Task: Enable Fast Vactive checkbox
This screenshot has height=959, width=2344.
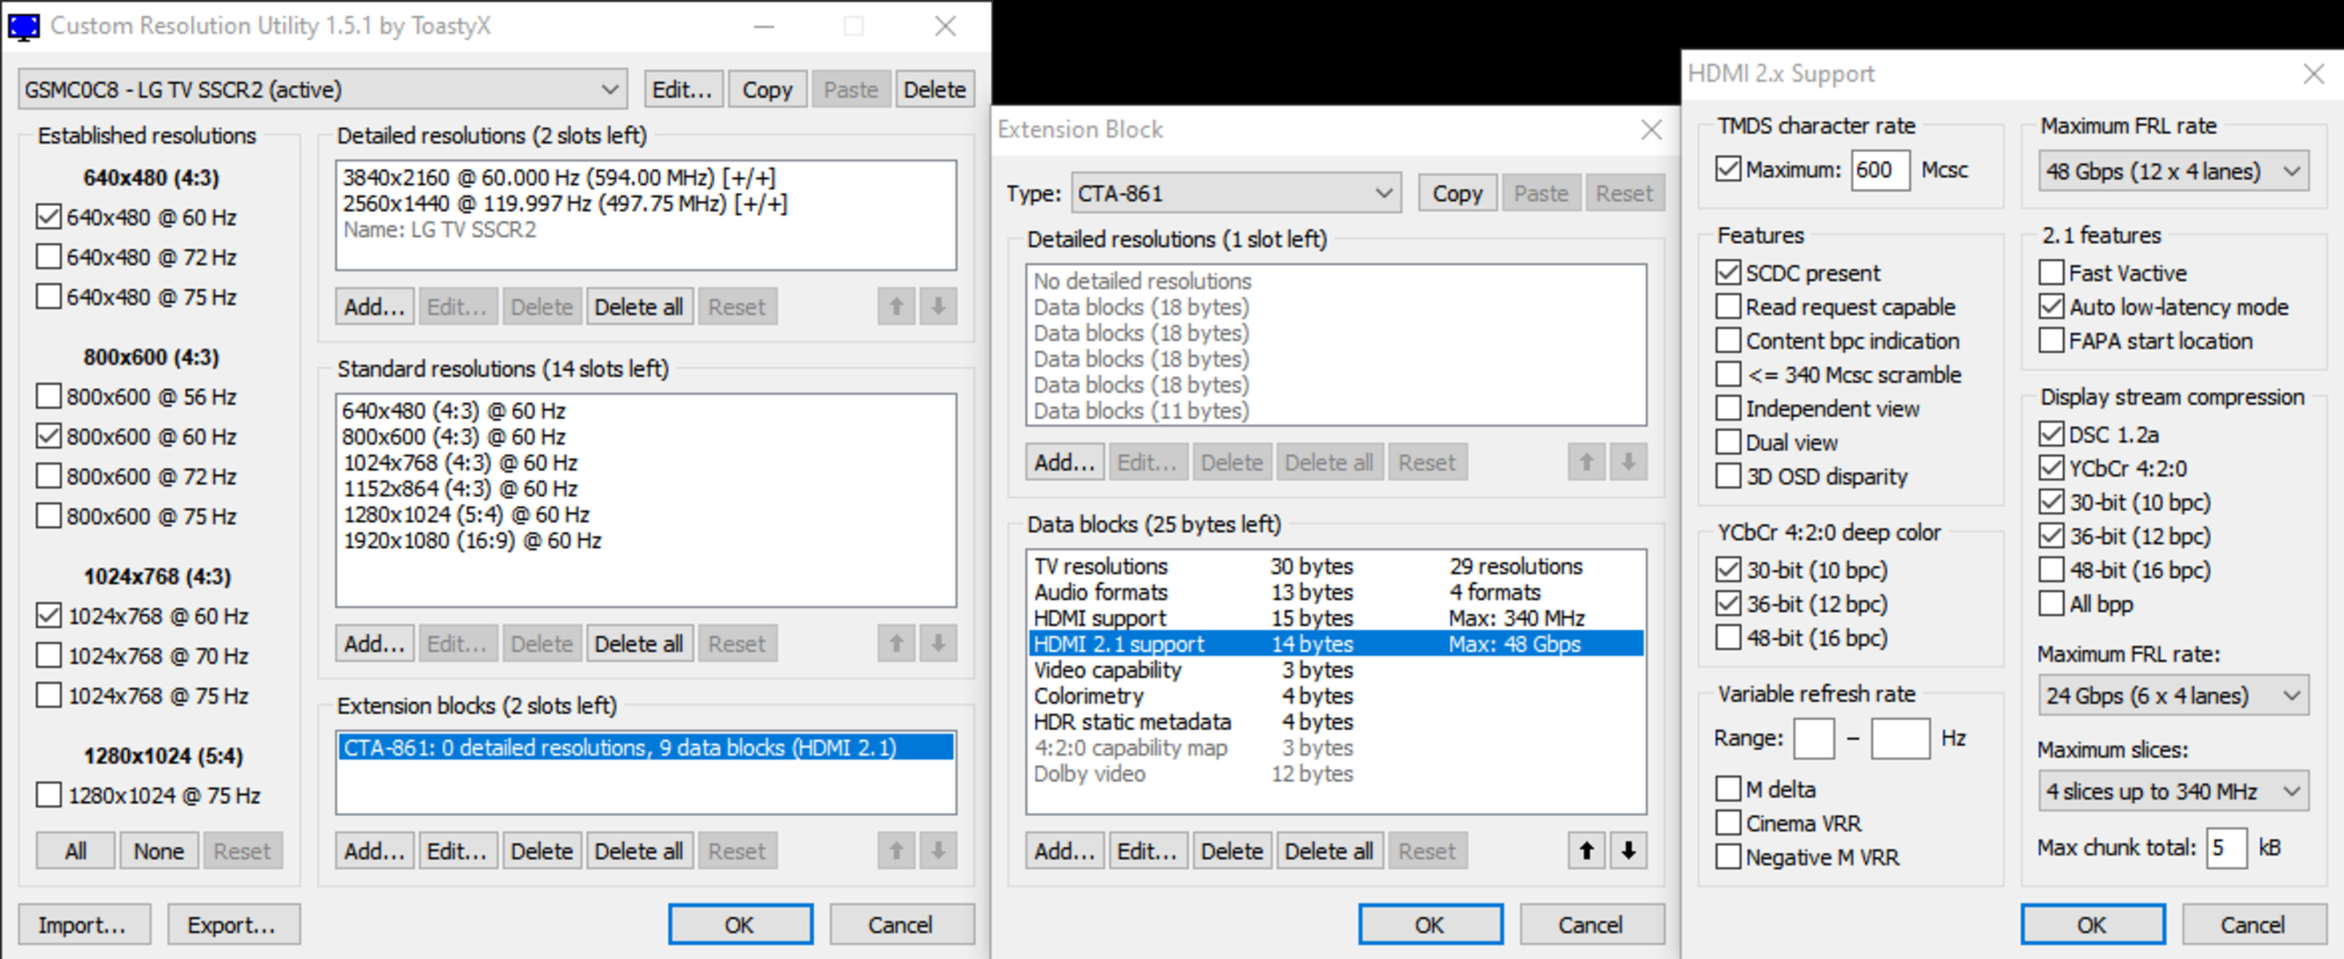Action: [x=2052, y=273]
